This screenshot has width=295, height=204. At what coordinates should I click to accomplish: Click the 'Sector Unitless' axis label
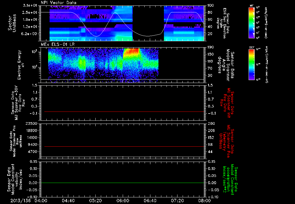(12, 23)
